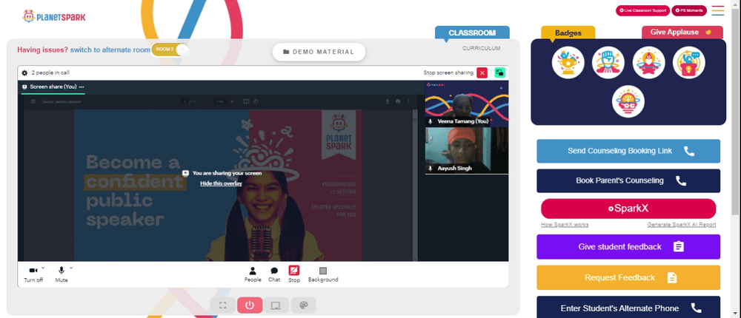Open the hamburger menu

click(718, 10)
